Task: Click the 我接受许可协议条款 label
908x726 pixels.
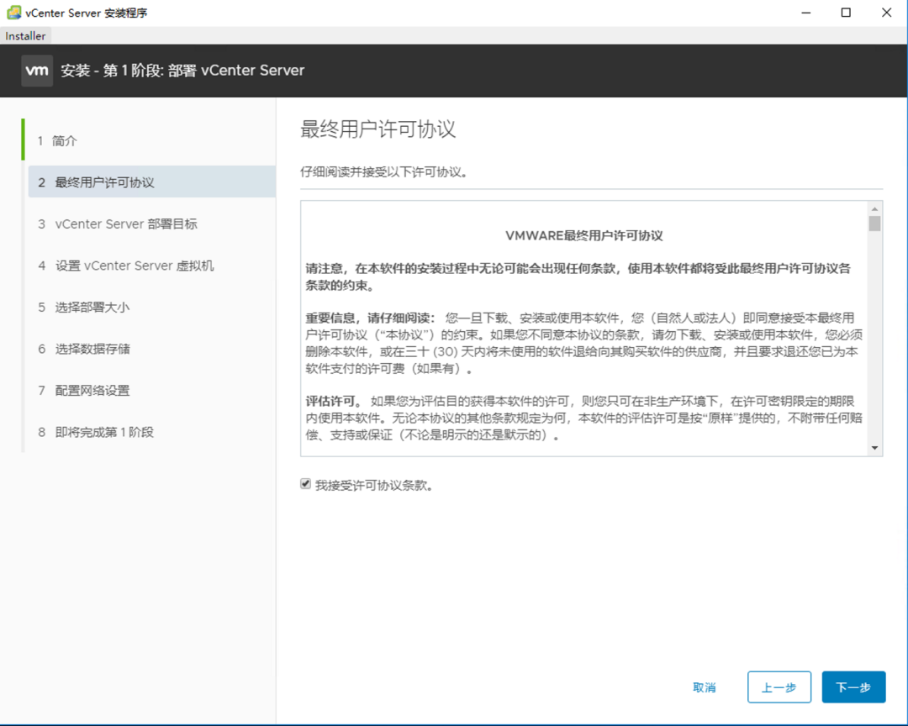Action: 374,485
